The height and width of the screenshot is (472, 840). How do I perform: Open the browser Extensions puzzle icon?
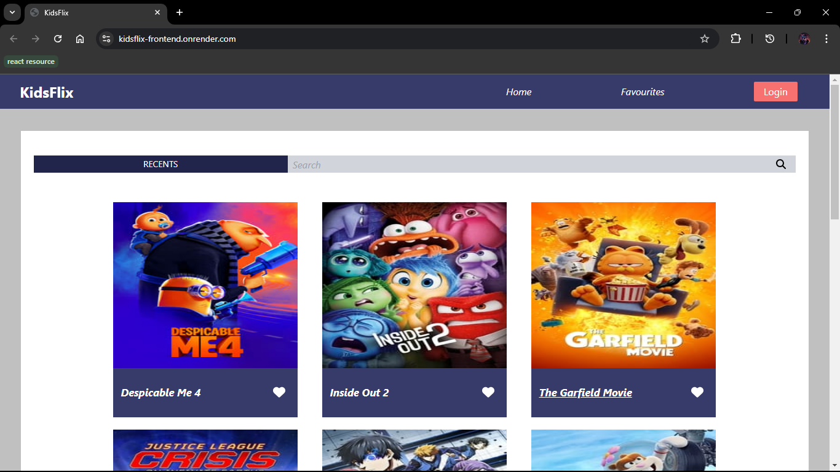(735, 39)
